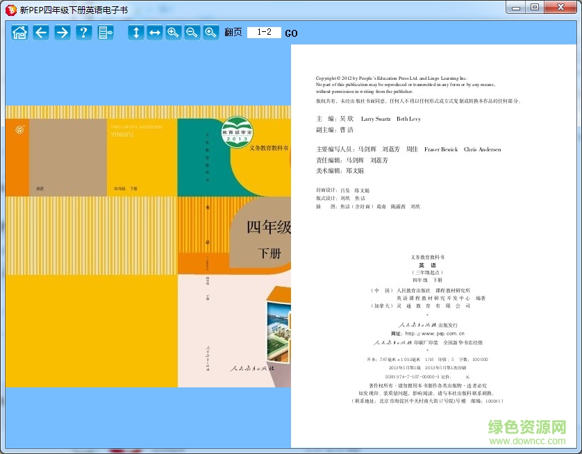Open help via question mark icon
The image size is (582, 454).
[84, 32]
